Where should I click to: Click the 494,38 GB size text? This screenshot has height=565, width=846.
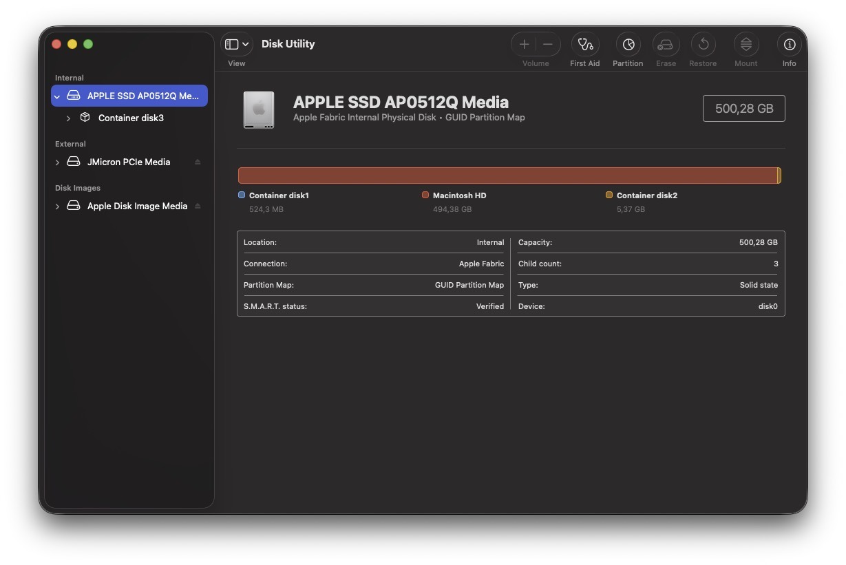tap(452, 209)
